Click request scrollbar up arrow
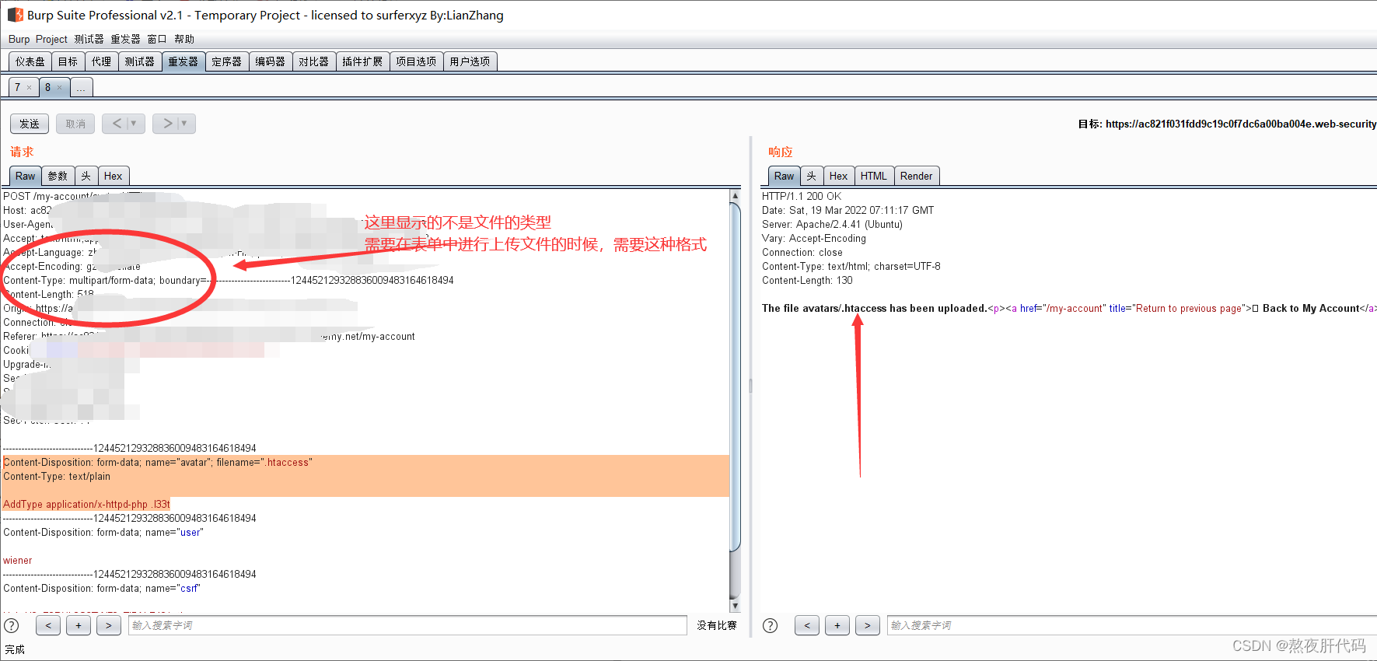Screen dimensions: 1377x661 (736, 197)
